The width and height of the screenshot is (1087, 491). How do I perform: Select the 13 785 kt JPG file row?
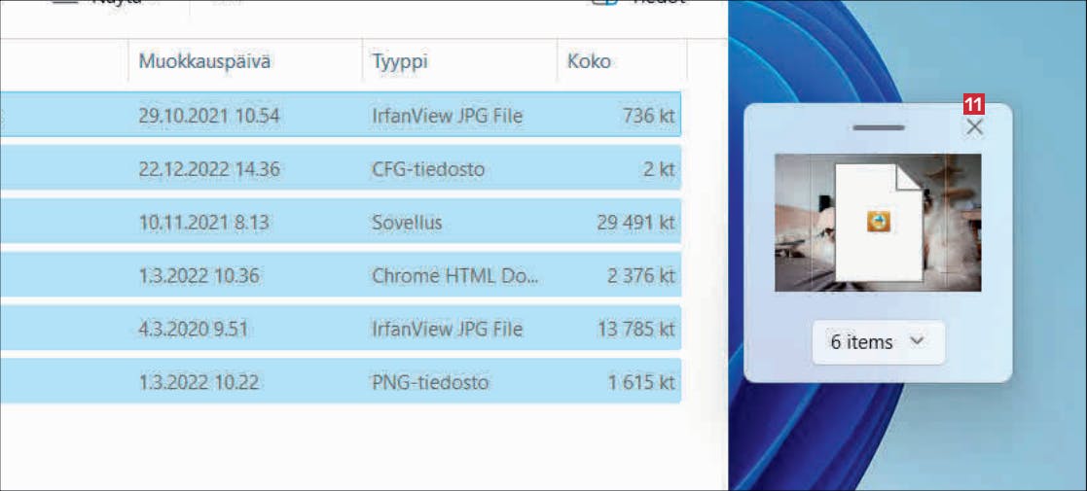(x=340, y=329)
